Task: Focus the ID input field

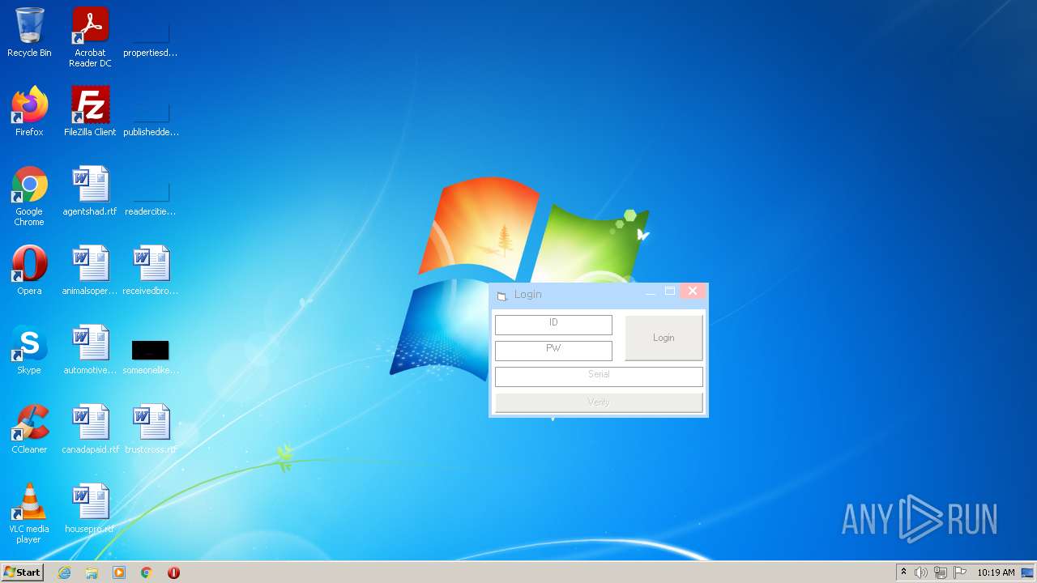Action: coord(553,325)
